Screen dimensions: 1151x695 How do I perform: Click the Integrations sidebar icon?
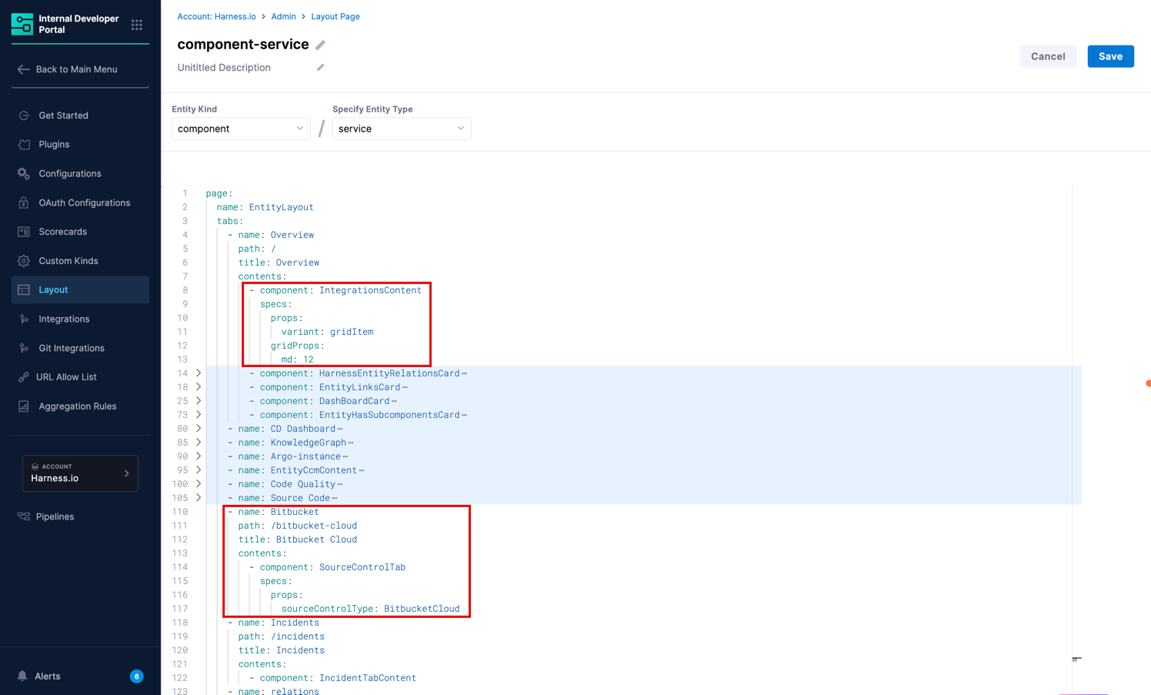tap(24, 319)
